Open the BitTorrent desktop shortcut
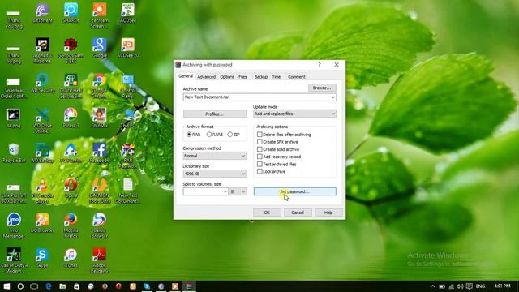This screenshot has width=519, height=292. pyautogui.click(x=42, y=13)
